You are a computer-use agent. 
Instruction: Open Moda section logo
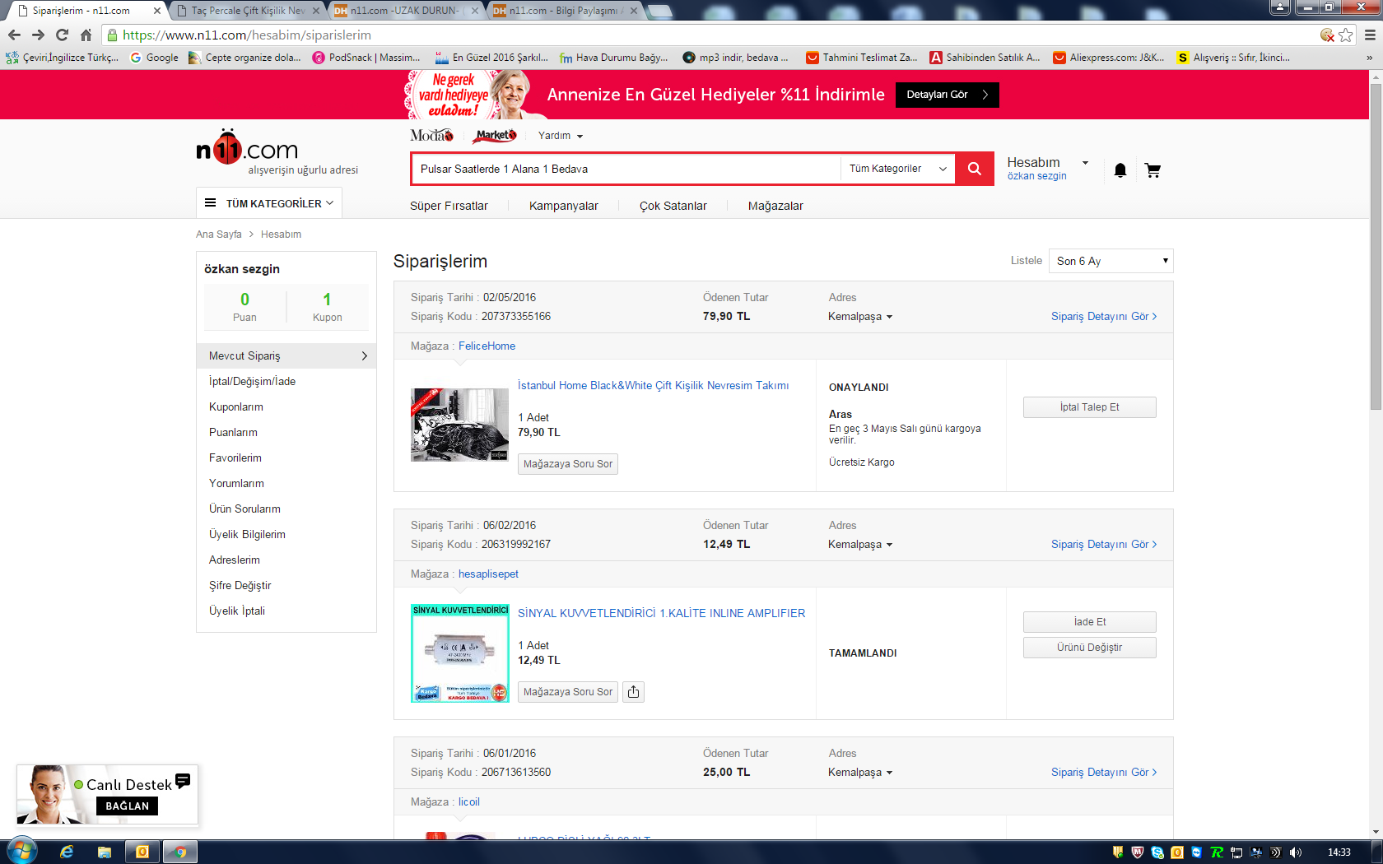point(431,135)
